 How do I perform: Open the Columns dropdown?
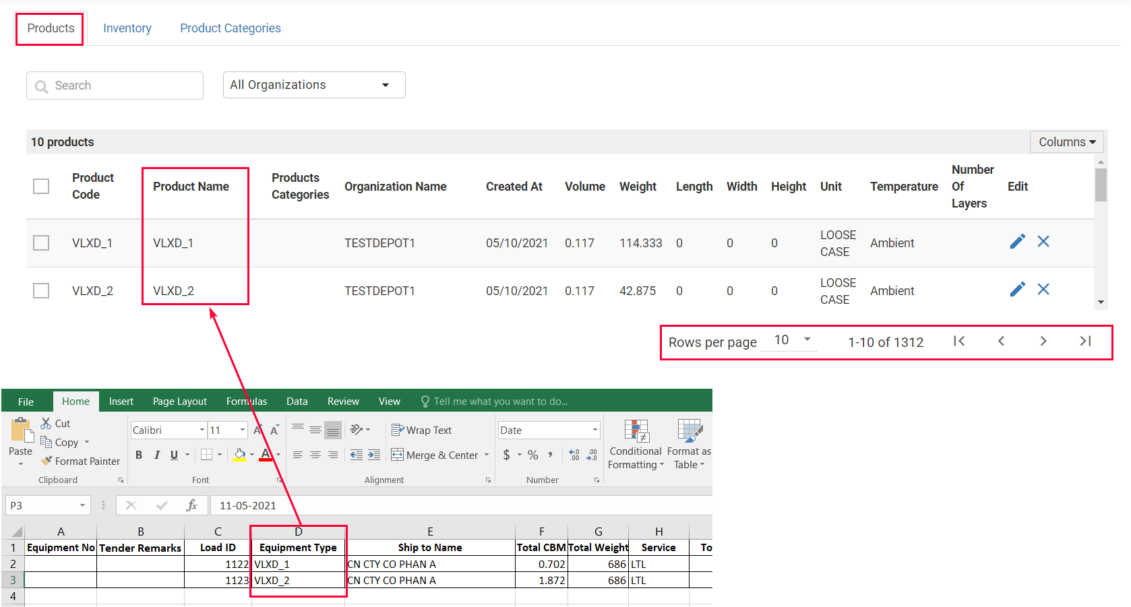1066,141
